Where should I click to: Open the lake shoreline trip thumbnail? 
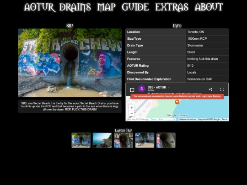click(x=102, y=140)
